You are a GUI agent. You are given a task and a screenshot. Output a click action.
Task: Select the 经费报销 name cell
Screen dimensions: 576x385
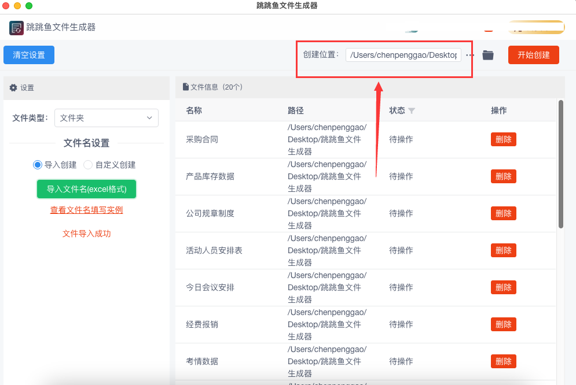click(202, 324)
